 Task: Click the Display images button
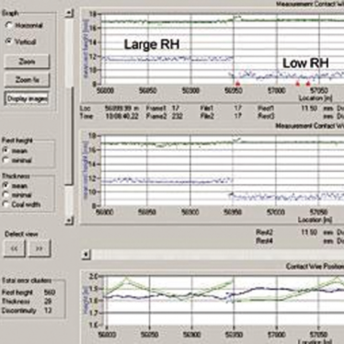point(27,98)
